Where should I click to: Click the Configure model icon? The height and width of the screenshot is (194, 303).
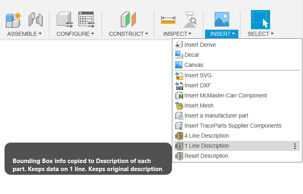64,19
